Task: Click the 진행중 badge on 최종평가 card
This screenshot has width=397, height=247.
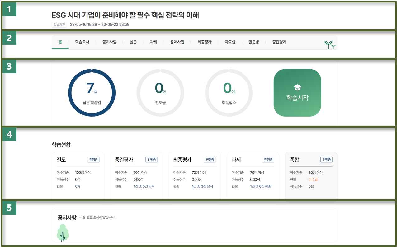Action: click(x=210, y=160)
